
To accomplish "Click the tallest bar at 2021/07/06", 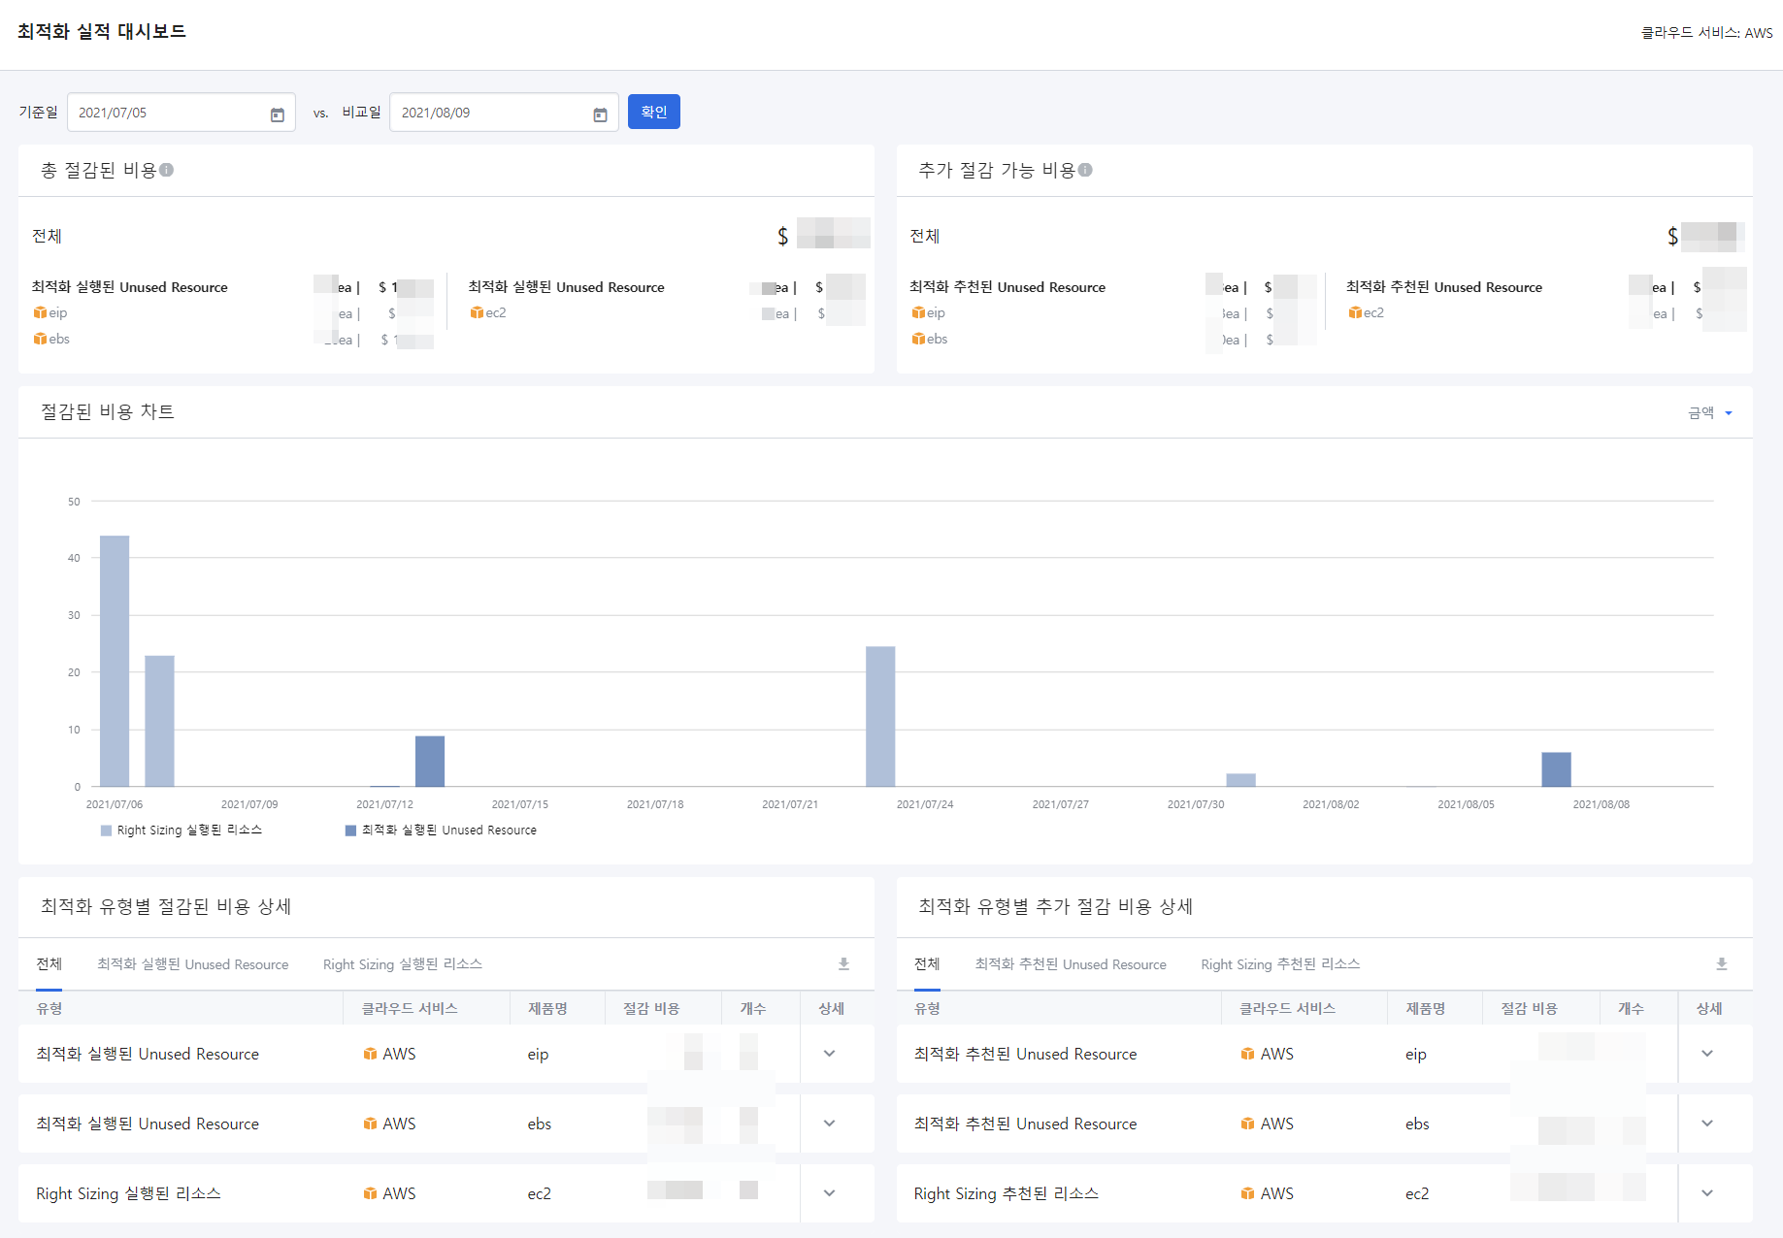I will [115, 660].
